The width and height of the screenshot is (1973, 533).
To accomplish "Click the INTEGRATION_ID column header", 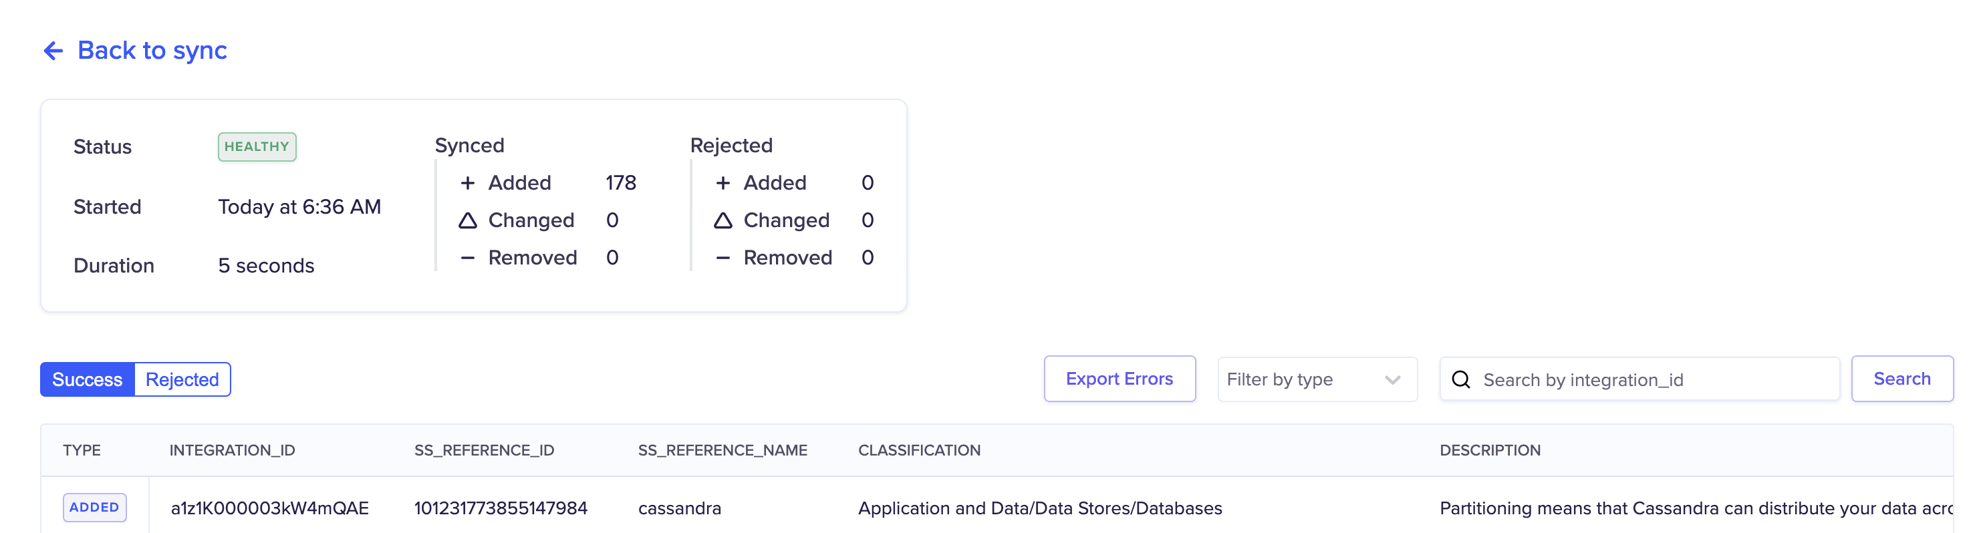I will pos(232,450).
